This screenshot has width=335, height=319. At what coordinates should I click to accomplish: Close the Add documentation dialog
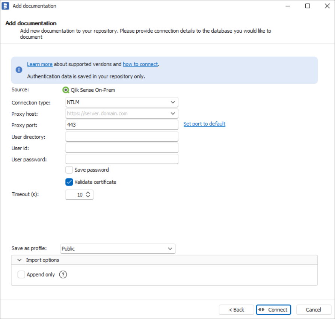click(327, 6)
